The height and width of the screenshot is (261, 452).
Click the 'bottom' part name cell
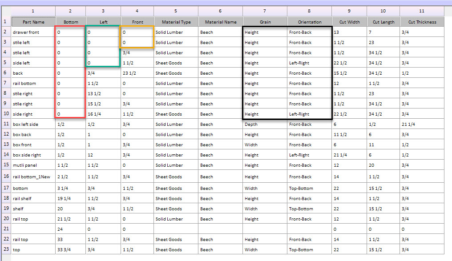(33, 188)
